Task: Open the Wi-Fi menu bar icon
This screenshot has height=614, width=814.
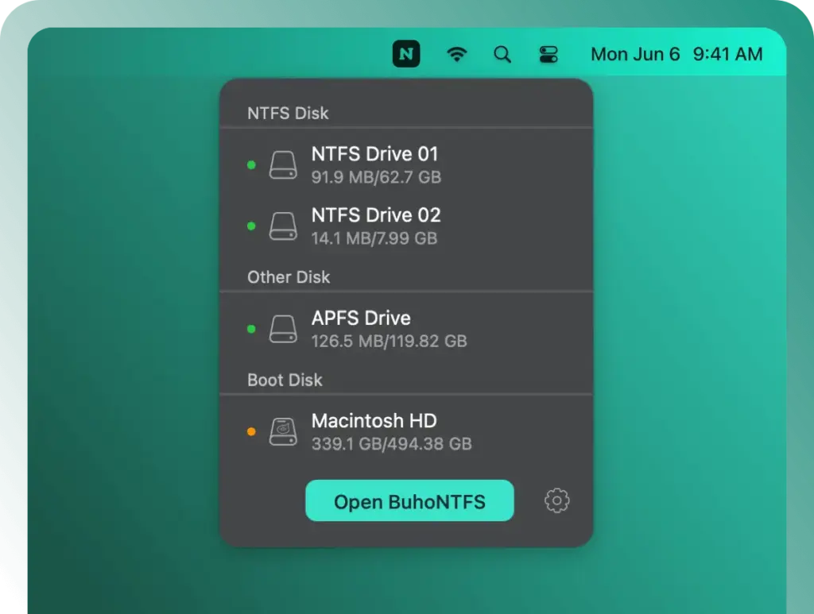Action: click(457, 54)
